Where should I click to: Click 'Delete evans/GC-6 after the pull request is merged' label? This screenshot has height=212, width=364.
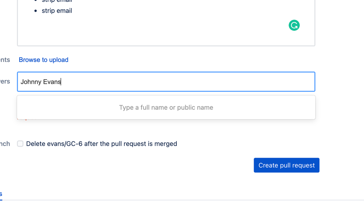click(x=101, y=144)
